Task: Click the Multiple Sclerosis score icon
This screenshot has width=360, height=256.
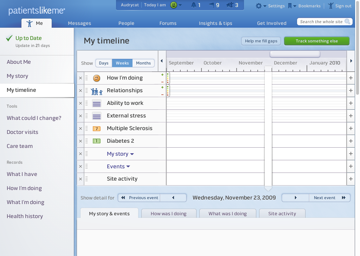Action: coord(97,129)
